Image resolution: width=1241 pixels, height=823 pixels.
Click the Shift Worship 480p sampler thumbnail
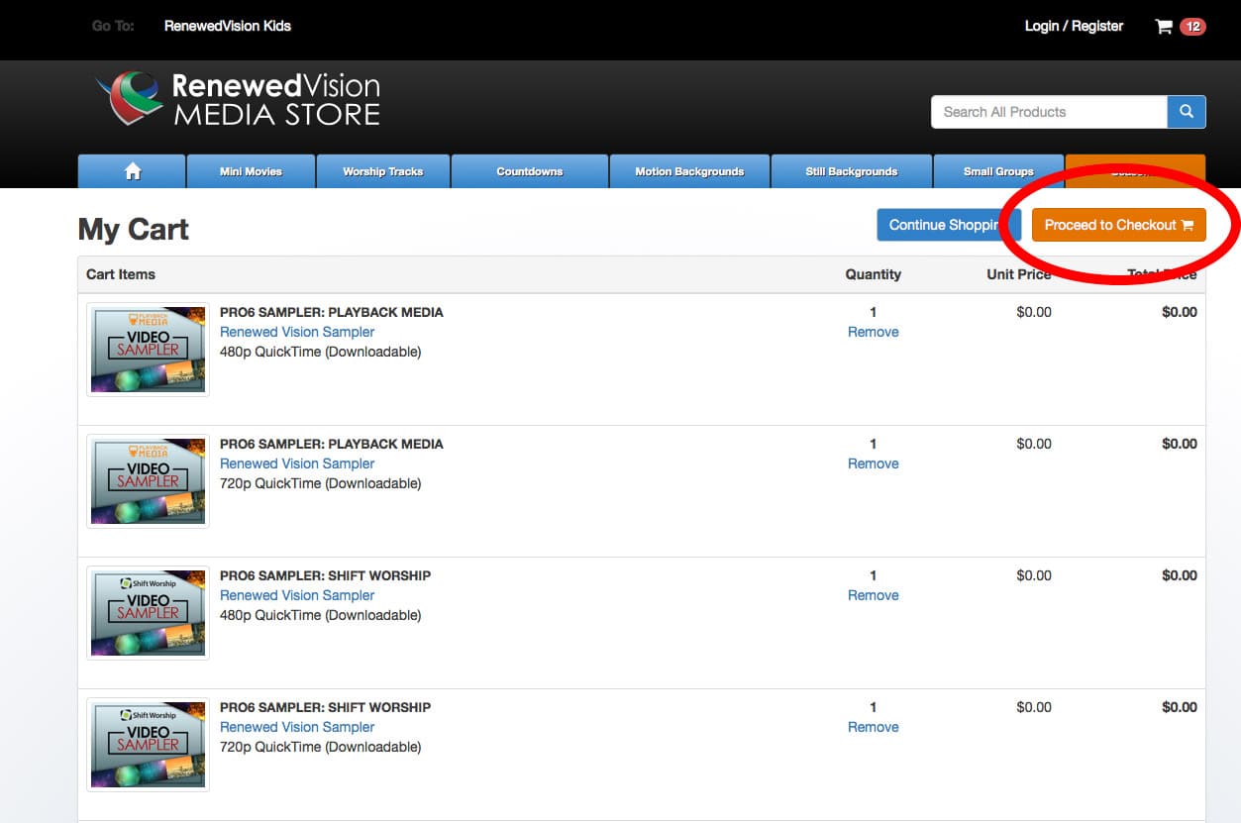149,613
